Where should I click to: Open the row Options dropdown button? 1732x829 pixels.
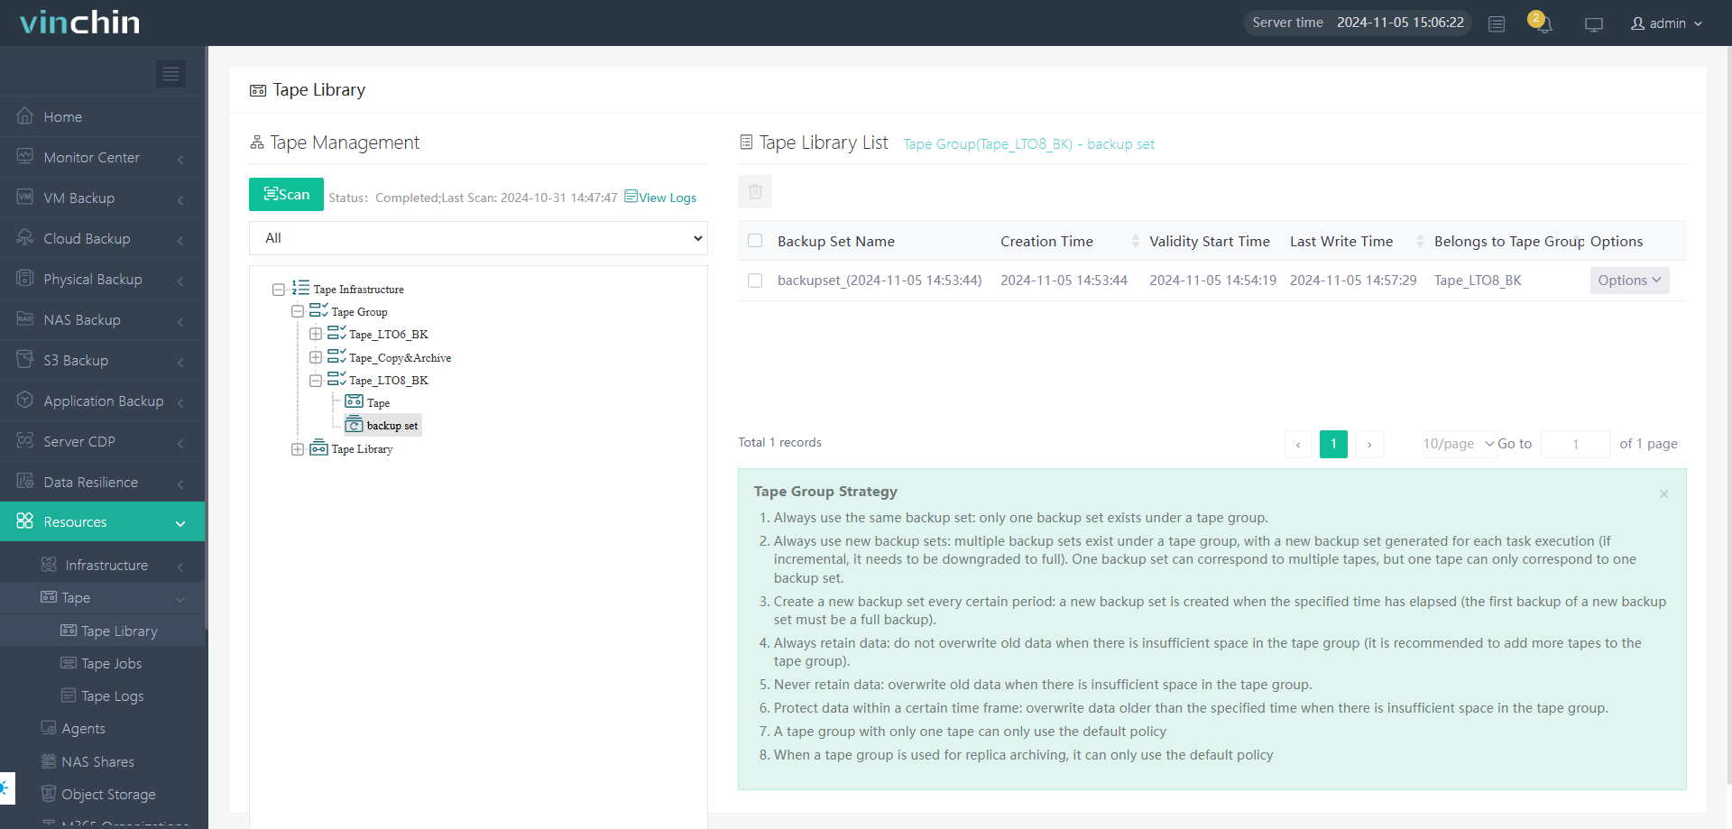(x=1628, y=281)
